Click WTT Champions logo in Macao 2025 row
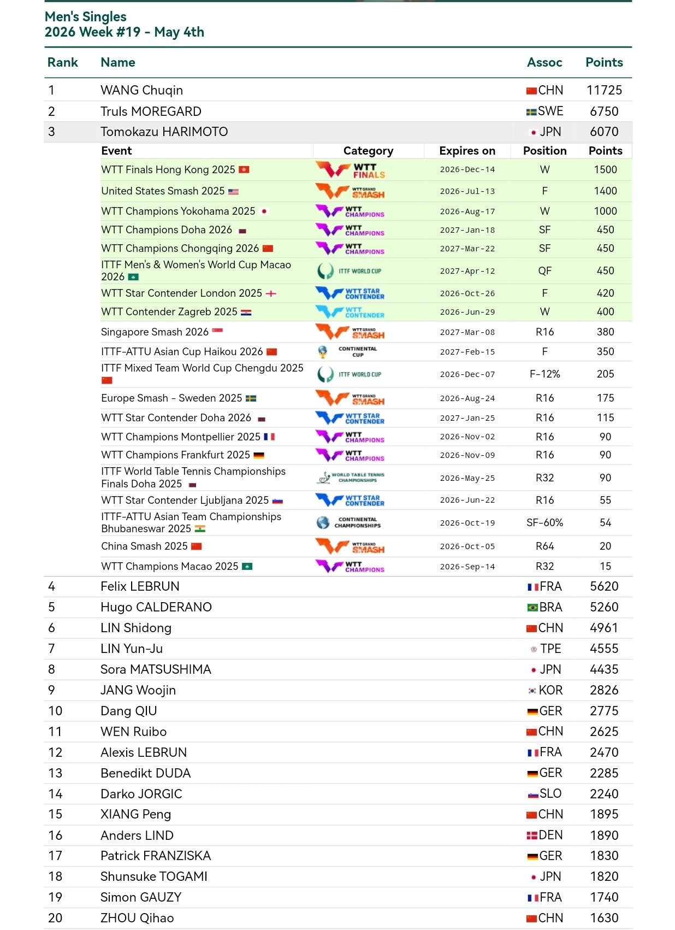This screenshot has width=675, height=930. [x=350, y=567]
